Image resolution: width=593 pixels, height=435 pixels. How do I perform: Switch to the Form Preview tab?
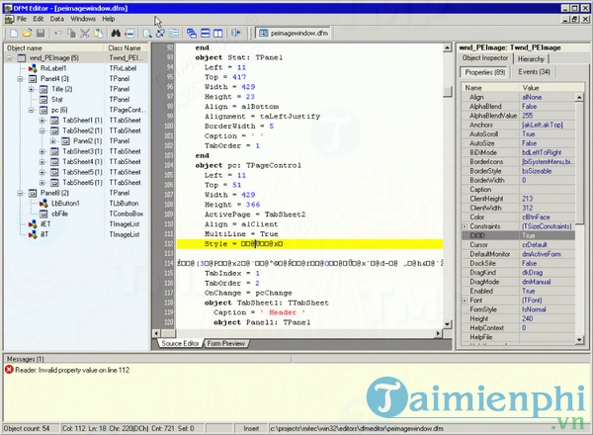pos(225,343)
